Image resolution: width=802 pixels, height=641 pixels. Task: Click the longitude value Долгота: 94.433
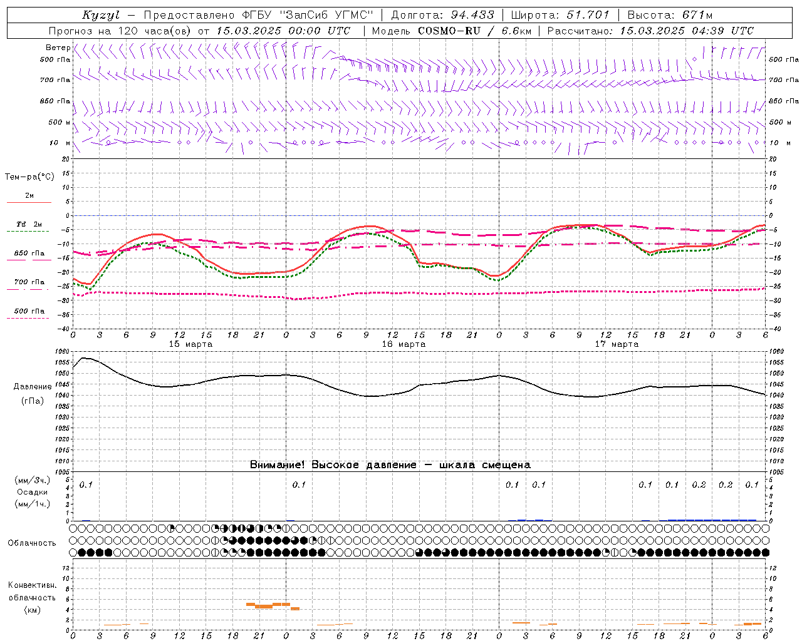[x=442, y=15]
